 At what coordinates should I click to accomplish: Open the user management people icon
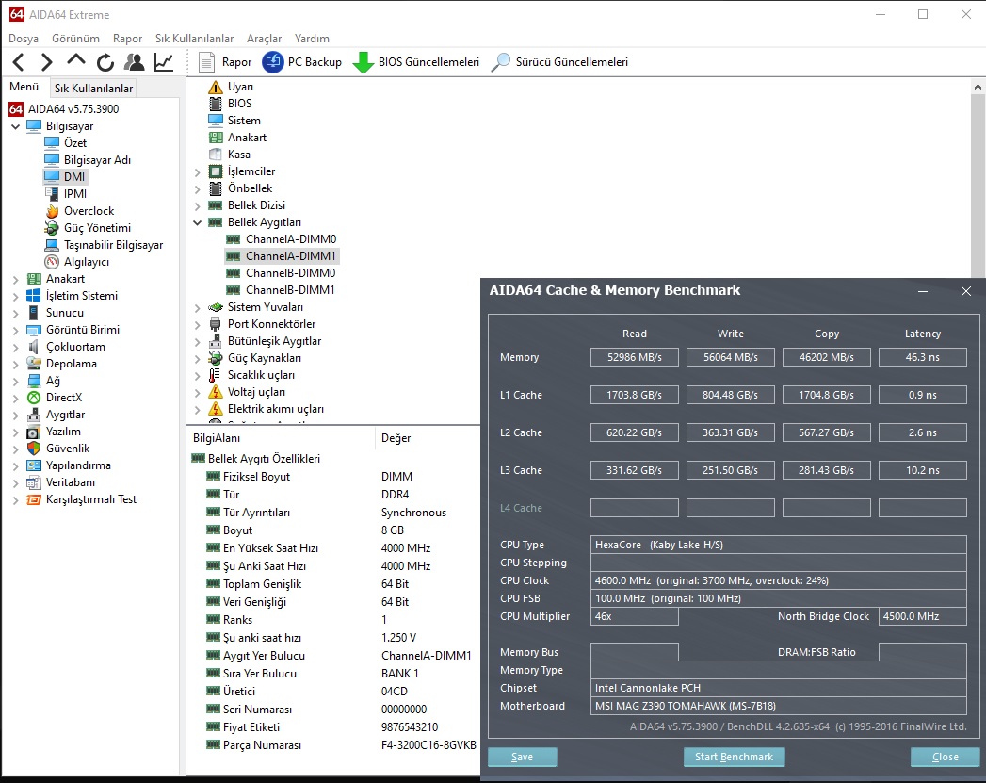(134, 62)
